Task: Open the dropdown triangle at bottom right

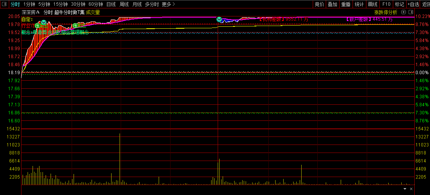Action: (x=405, y=189)
